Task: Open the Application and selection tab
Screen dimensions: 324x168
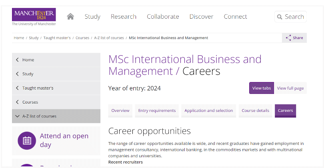Action: point(209,111)
